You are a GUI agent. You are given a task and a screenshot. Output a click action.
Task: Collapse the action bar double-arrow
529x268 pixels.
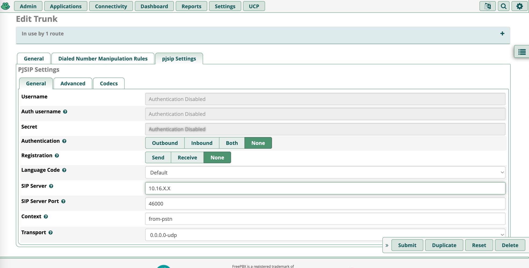click(387, 245)
